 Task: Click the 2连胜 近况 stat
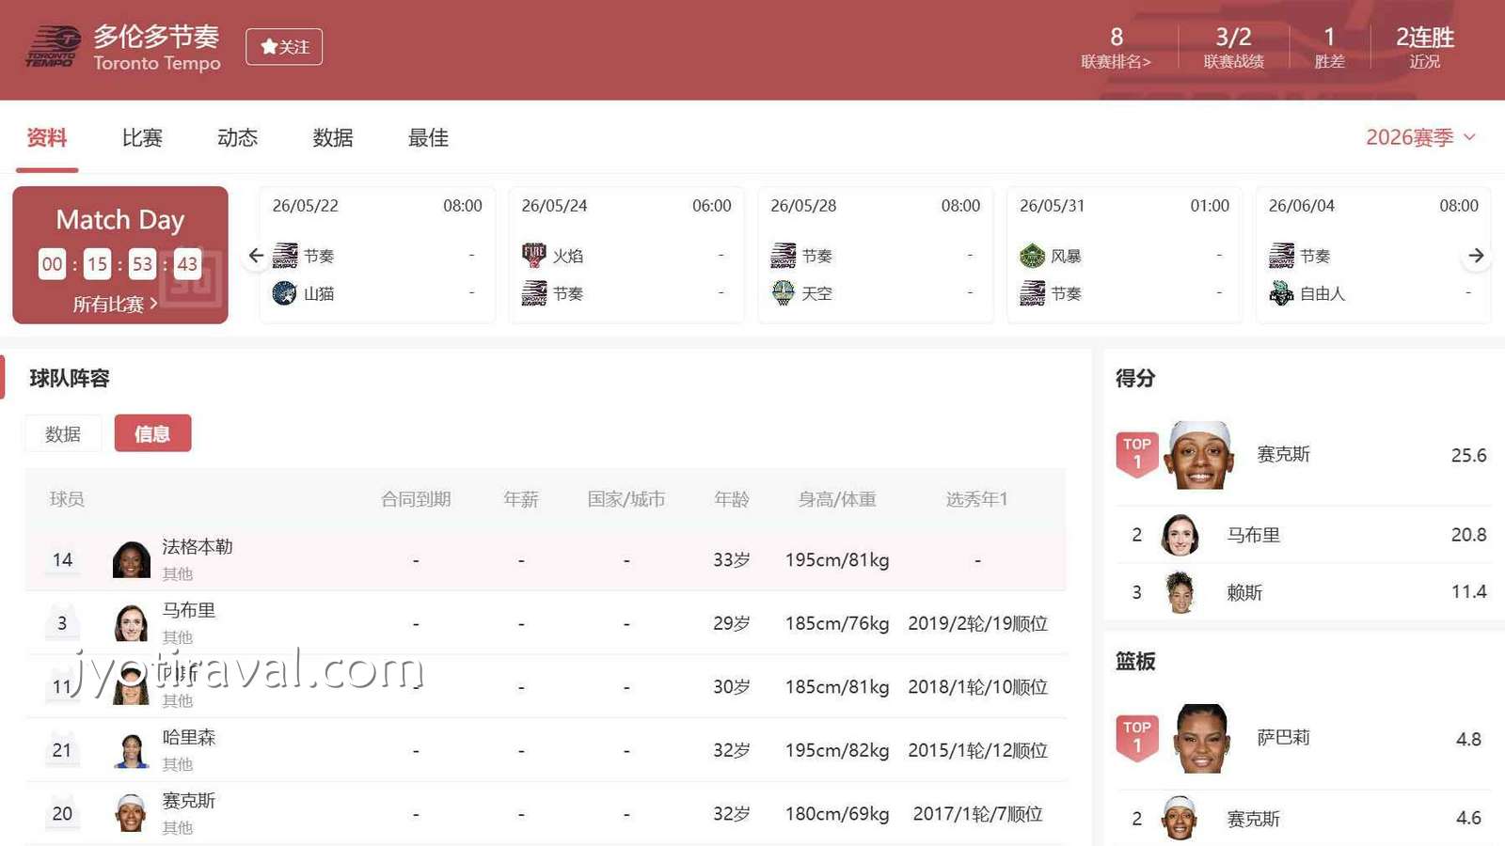coord(1424,47)
